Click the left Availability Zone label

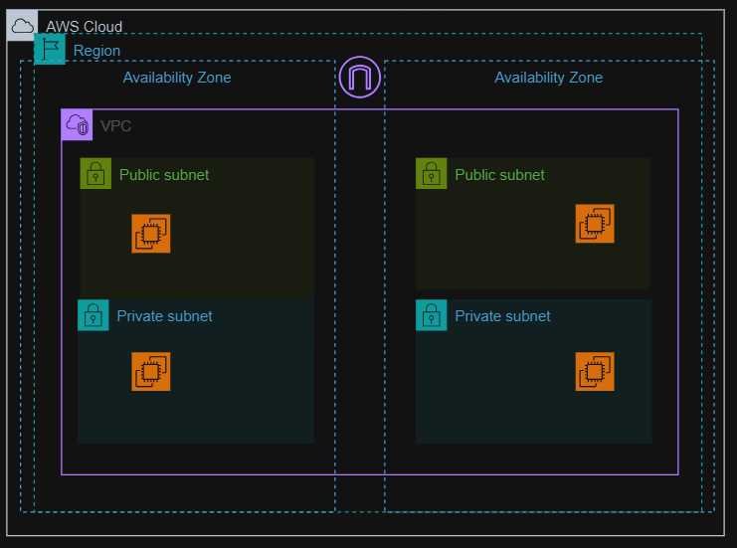coord(177,78)
